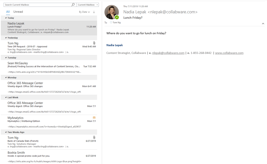Screen dimensions: 267x164
Task: Click the green presence status badge
Action: click(x=117, y=17)
